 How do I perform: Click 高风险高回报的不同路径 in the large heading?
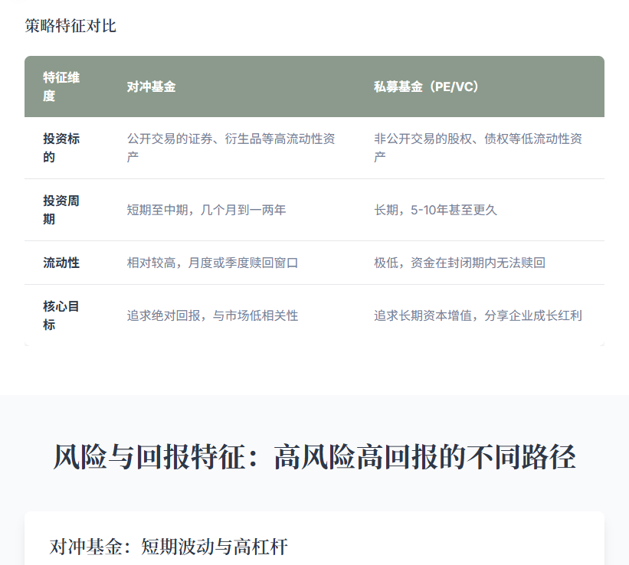[x=424, y=458]
